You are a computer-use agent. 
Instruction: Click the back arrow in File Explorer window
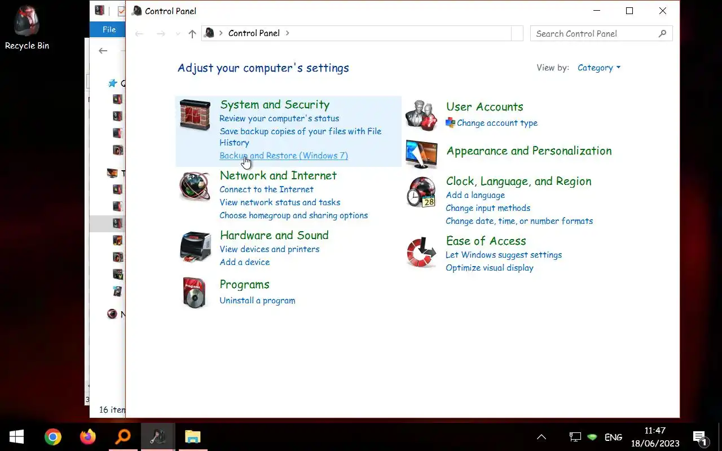pos(103,51)
